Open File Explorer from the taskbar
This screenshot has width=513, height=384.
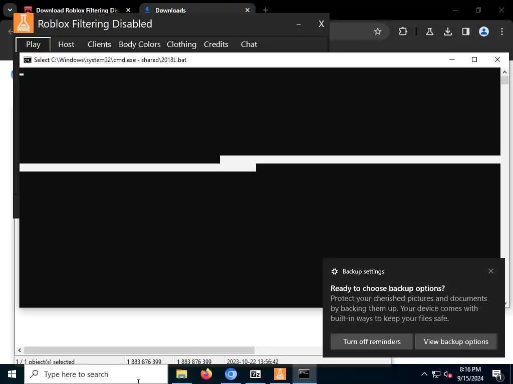click(181, 374)
